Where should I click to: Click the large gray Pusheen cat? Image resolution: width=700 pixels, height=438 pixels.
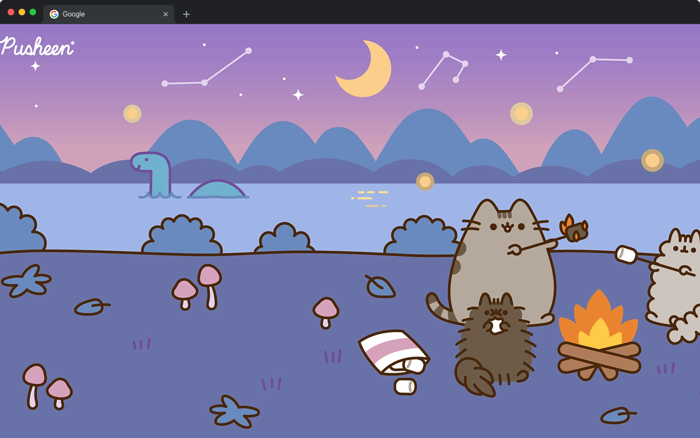[502, 257]
